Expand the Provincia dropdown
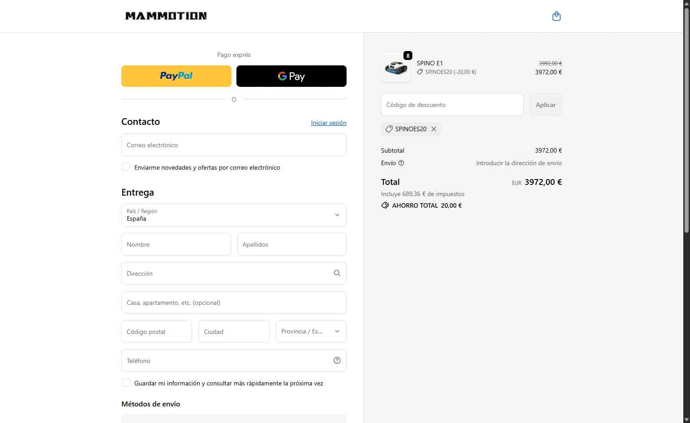 click(311, 331)
